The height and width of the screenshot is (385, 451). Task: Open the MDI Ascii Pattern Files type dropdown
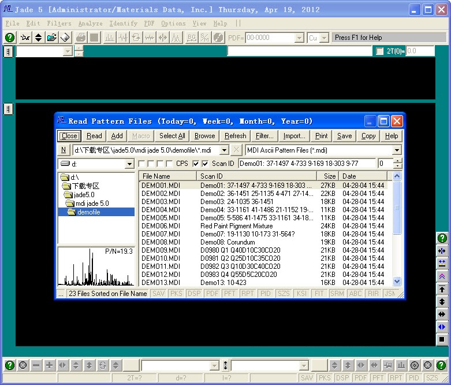tap(397, 150)
